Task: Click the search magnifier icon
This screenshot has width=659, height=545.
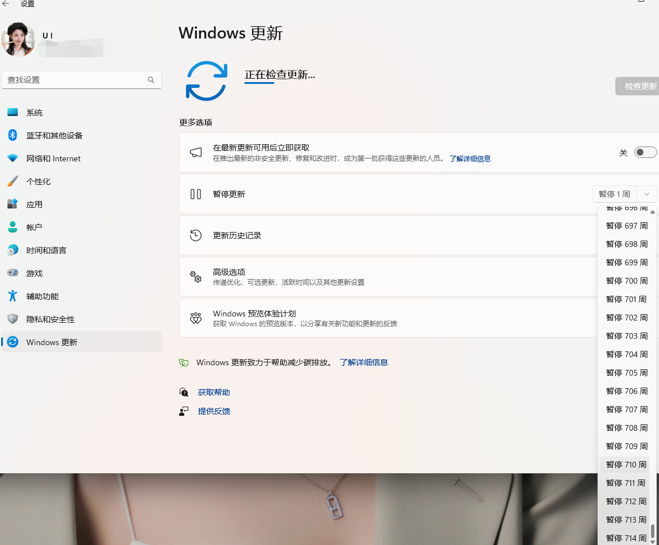Action: [x=151, y=80]
